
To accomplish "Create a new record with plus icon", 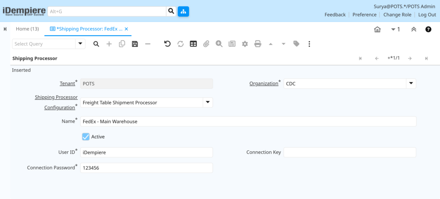I will click(109, 44).
